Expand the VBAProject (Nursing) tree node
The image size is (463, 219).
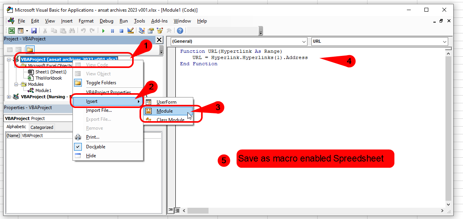pyautogui.click(x=9, y=97)
